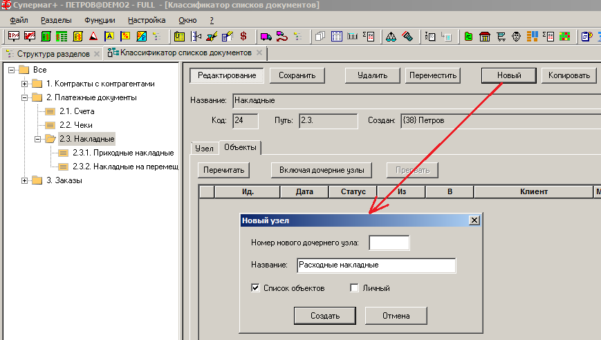
Task: Click the truck with return arrow icon
Action: click(x=281, y=37)
